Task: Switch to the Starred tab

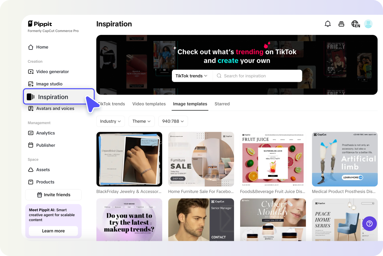Action: 222,104
